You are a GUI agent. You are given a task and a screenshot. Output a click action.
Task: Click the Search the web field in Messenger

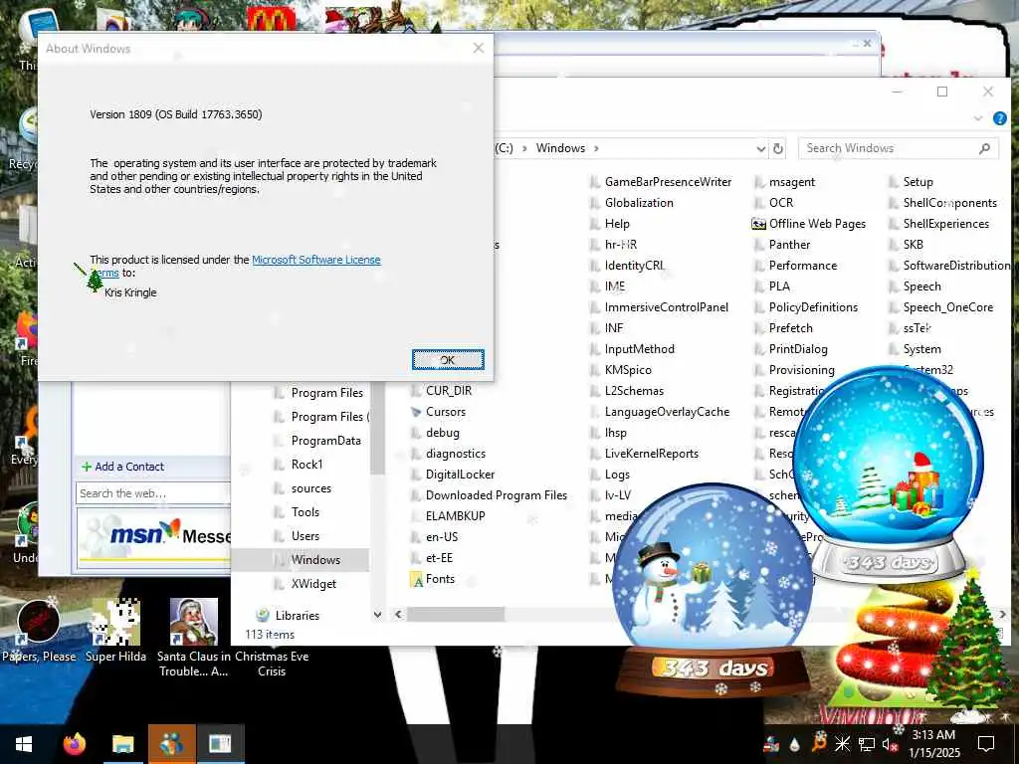click(152, 493)
